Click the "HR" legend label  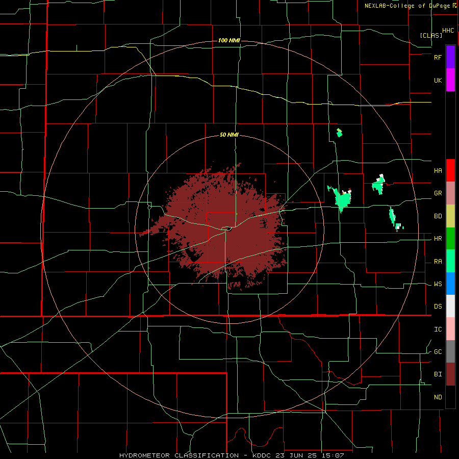[x=438, y=239]
